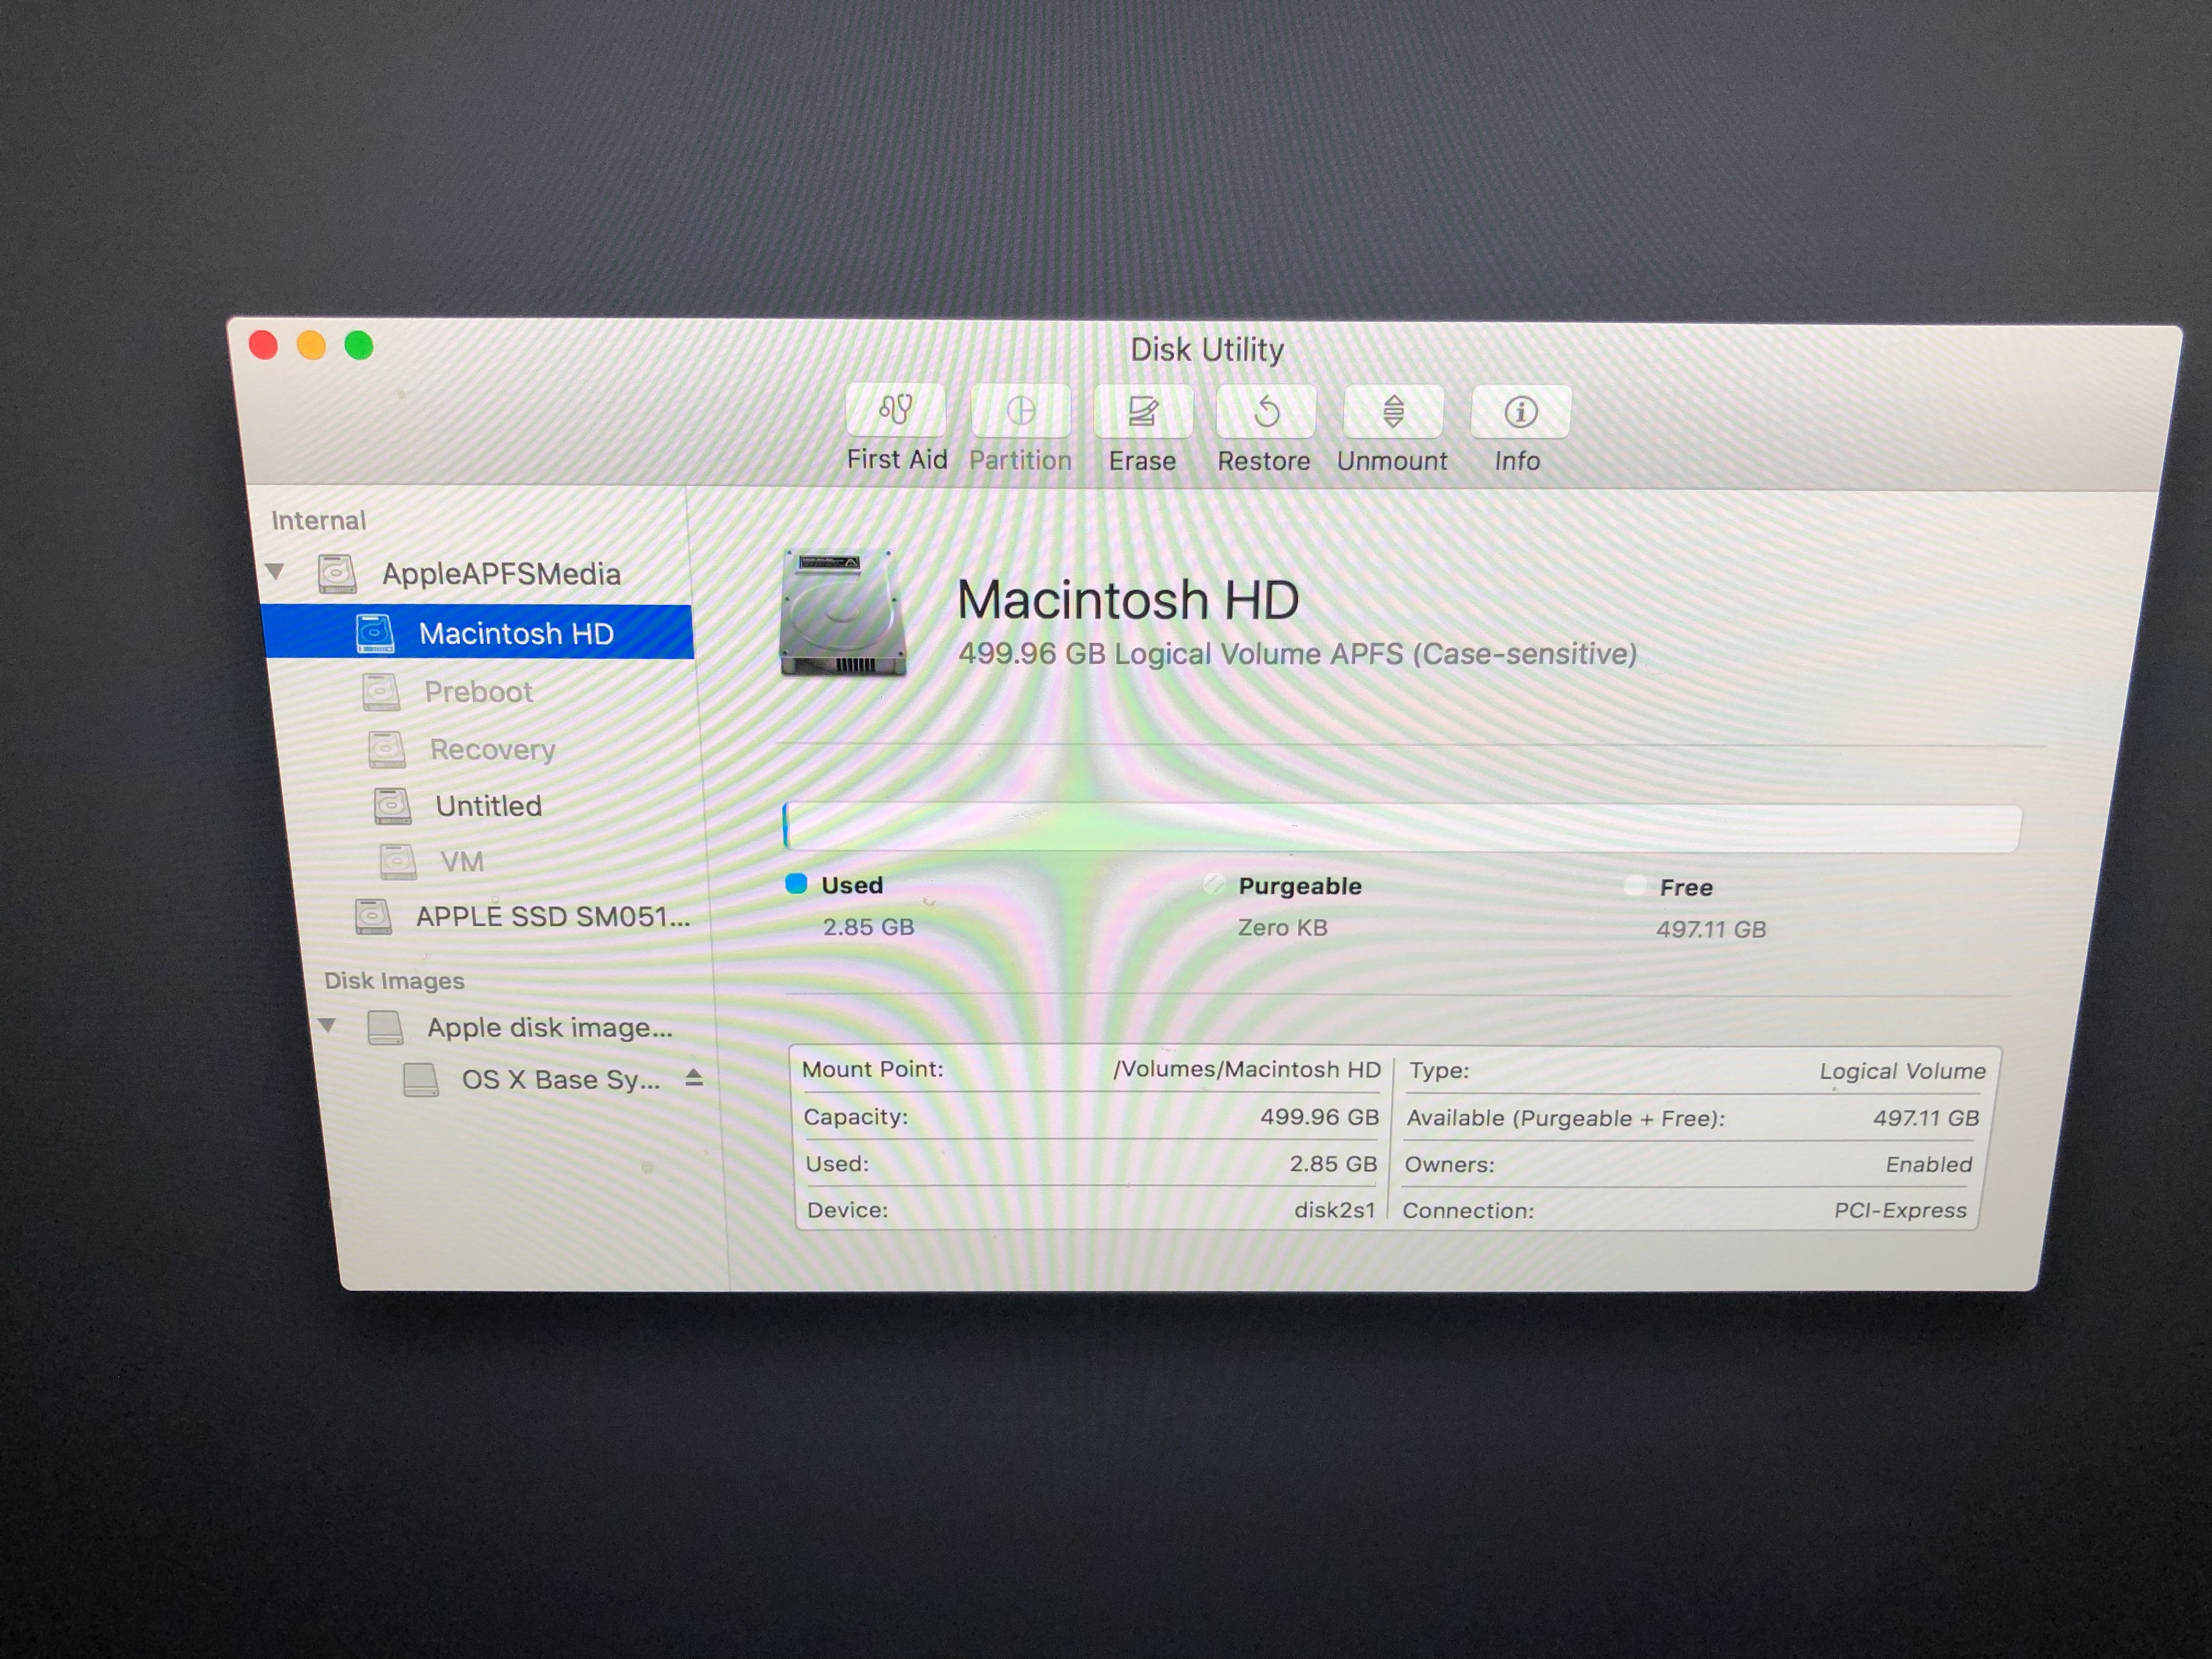Click the 497.11 GB value under Free legend

tap(1711, 929)
